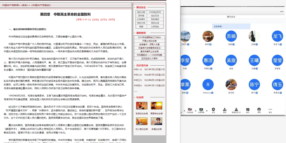Image resolution: width=286 pixels, height=143 pixels.
Task: Click the three-dot menu at window top right
Action: (x=281, y=12)
